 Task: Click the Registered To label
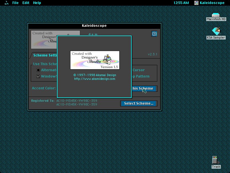(x=43, y=101)
